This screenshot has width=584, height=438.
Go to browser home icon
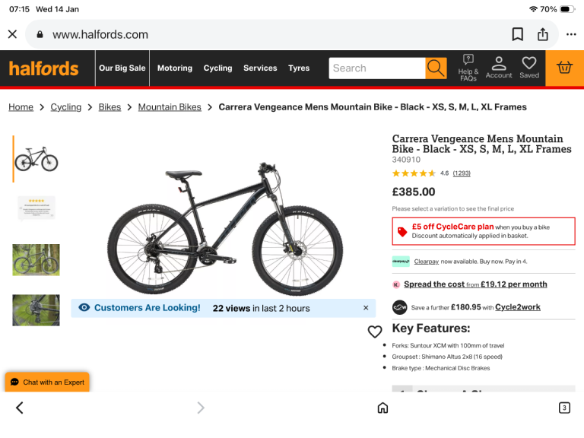coord(382,408)
